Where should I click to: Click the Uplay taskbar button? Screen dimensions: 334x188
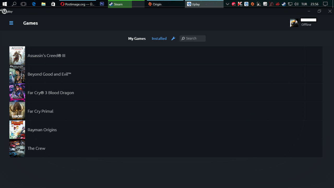[x=204, y=4]
